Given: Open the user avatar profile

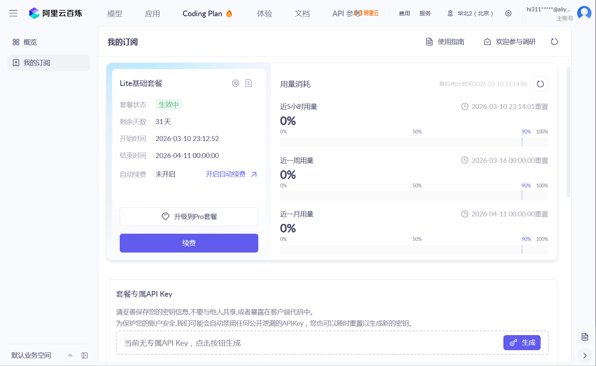Looking at the screenshot, I should click(584, 13).
